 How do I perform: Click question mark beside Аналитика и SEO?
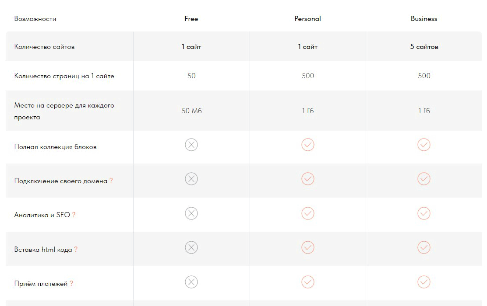74,215
